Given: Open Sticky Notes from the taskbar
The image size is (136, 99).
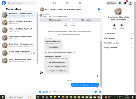Looking at the screenshot, I should tap(55, 97).
